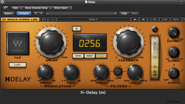Click the Paste button
Screen dimensions: 185x104
point(134,13)
